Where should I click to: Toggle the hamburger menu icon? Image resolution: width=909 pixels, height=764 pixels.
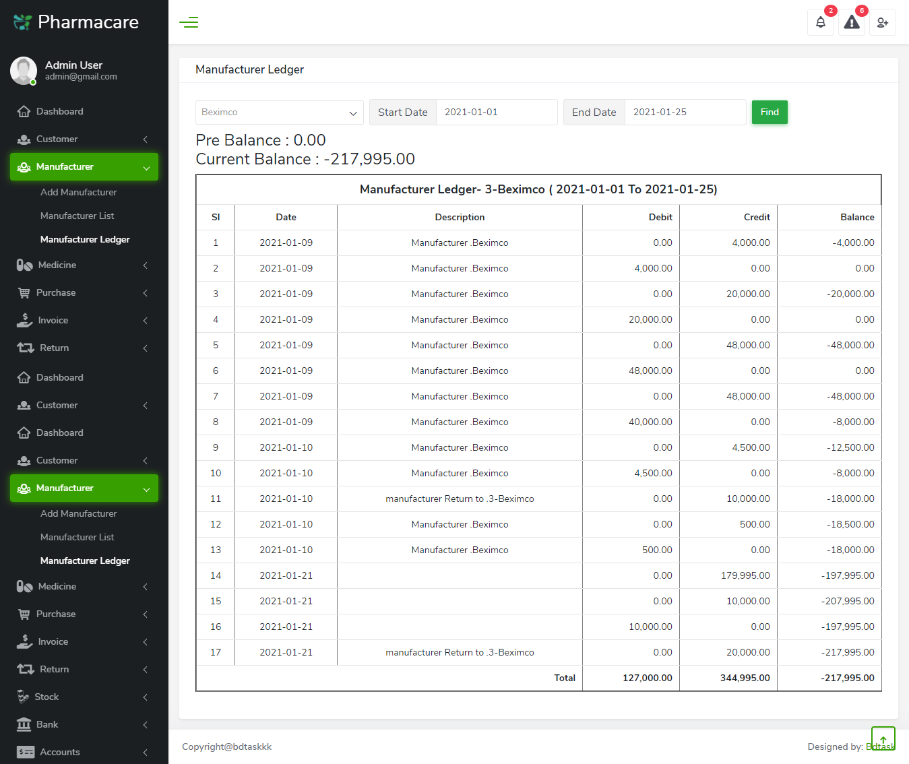(189, 22)
